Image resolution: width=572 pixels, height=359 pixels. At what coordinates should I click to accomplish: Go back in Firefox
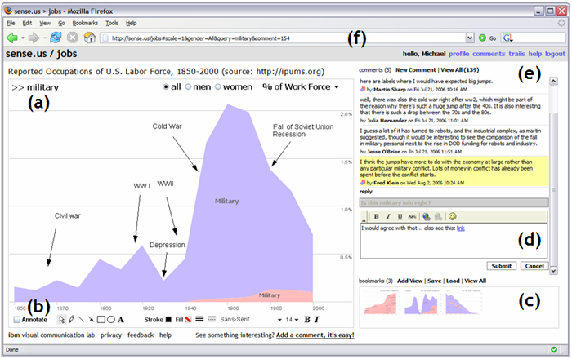[12, 38]
